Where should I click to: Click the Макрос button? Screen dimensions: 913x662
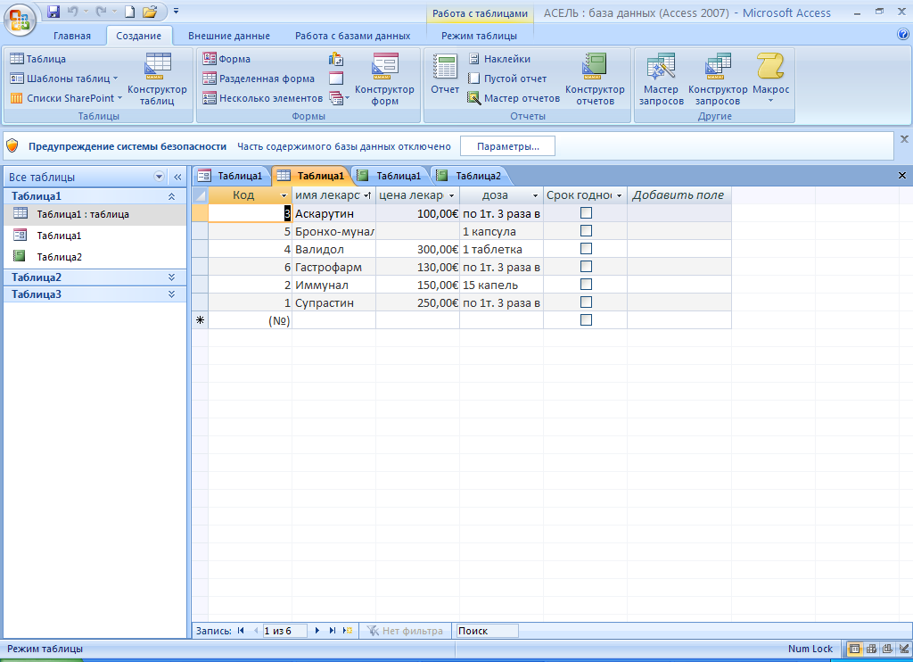point(771,79)
